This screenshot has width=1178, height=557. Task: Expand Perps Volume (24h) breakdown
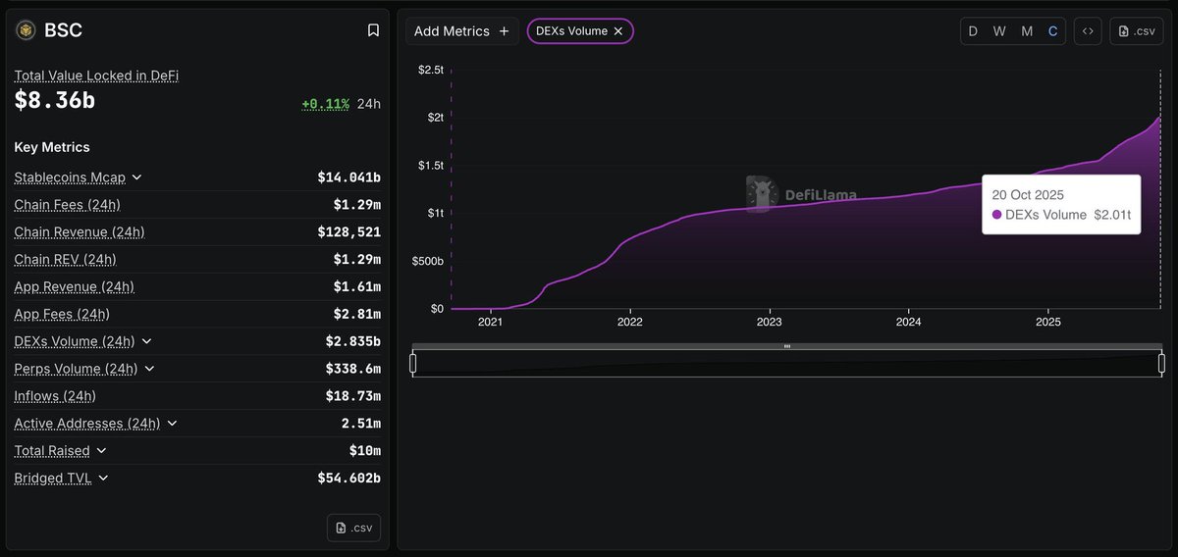click(148, 369)
